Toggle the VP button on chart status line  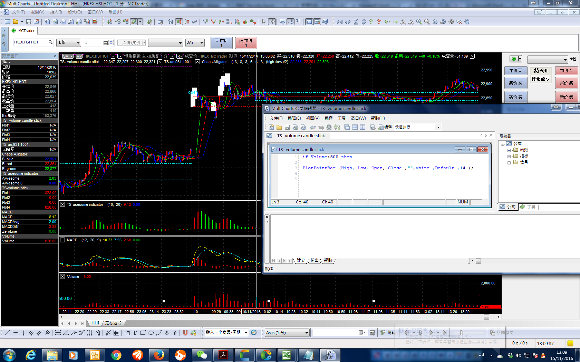pos(79,56)
